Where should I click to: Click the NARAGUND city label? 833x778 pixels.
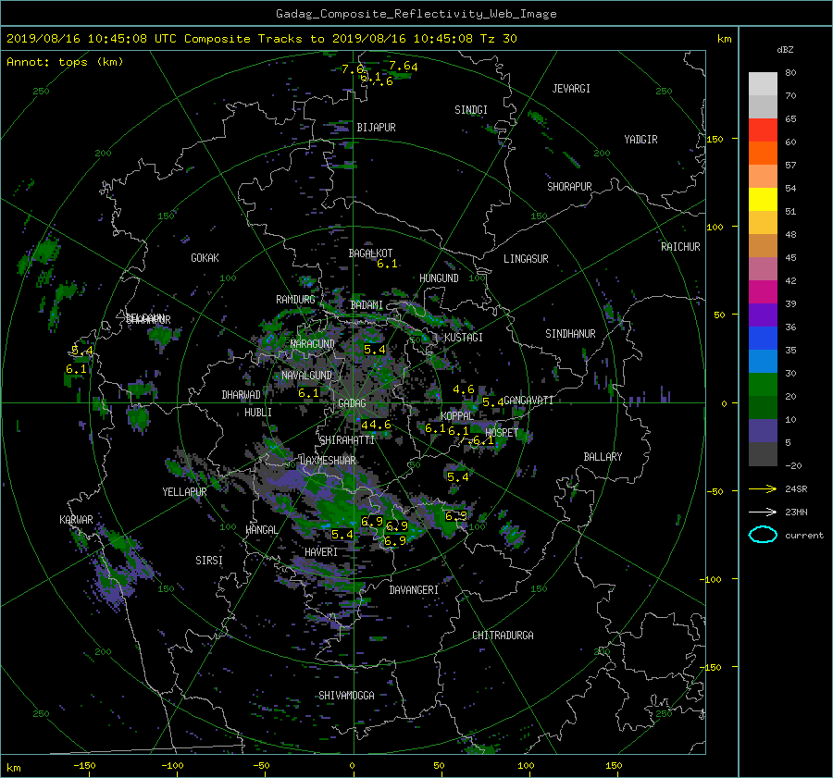(312, 344)
